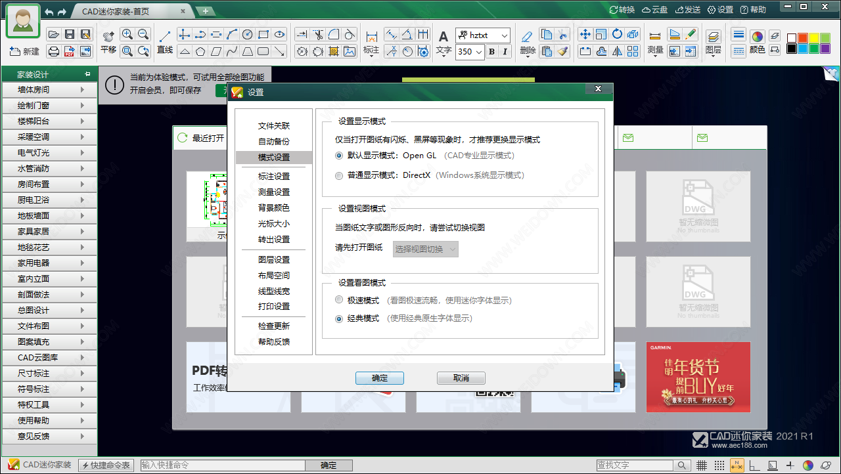Image resolution: width=841 pixels, height=474 pixels.
Task: Select 极速模式 radio button
Action: tap(339, 300)
